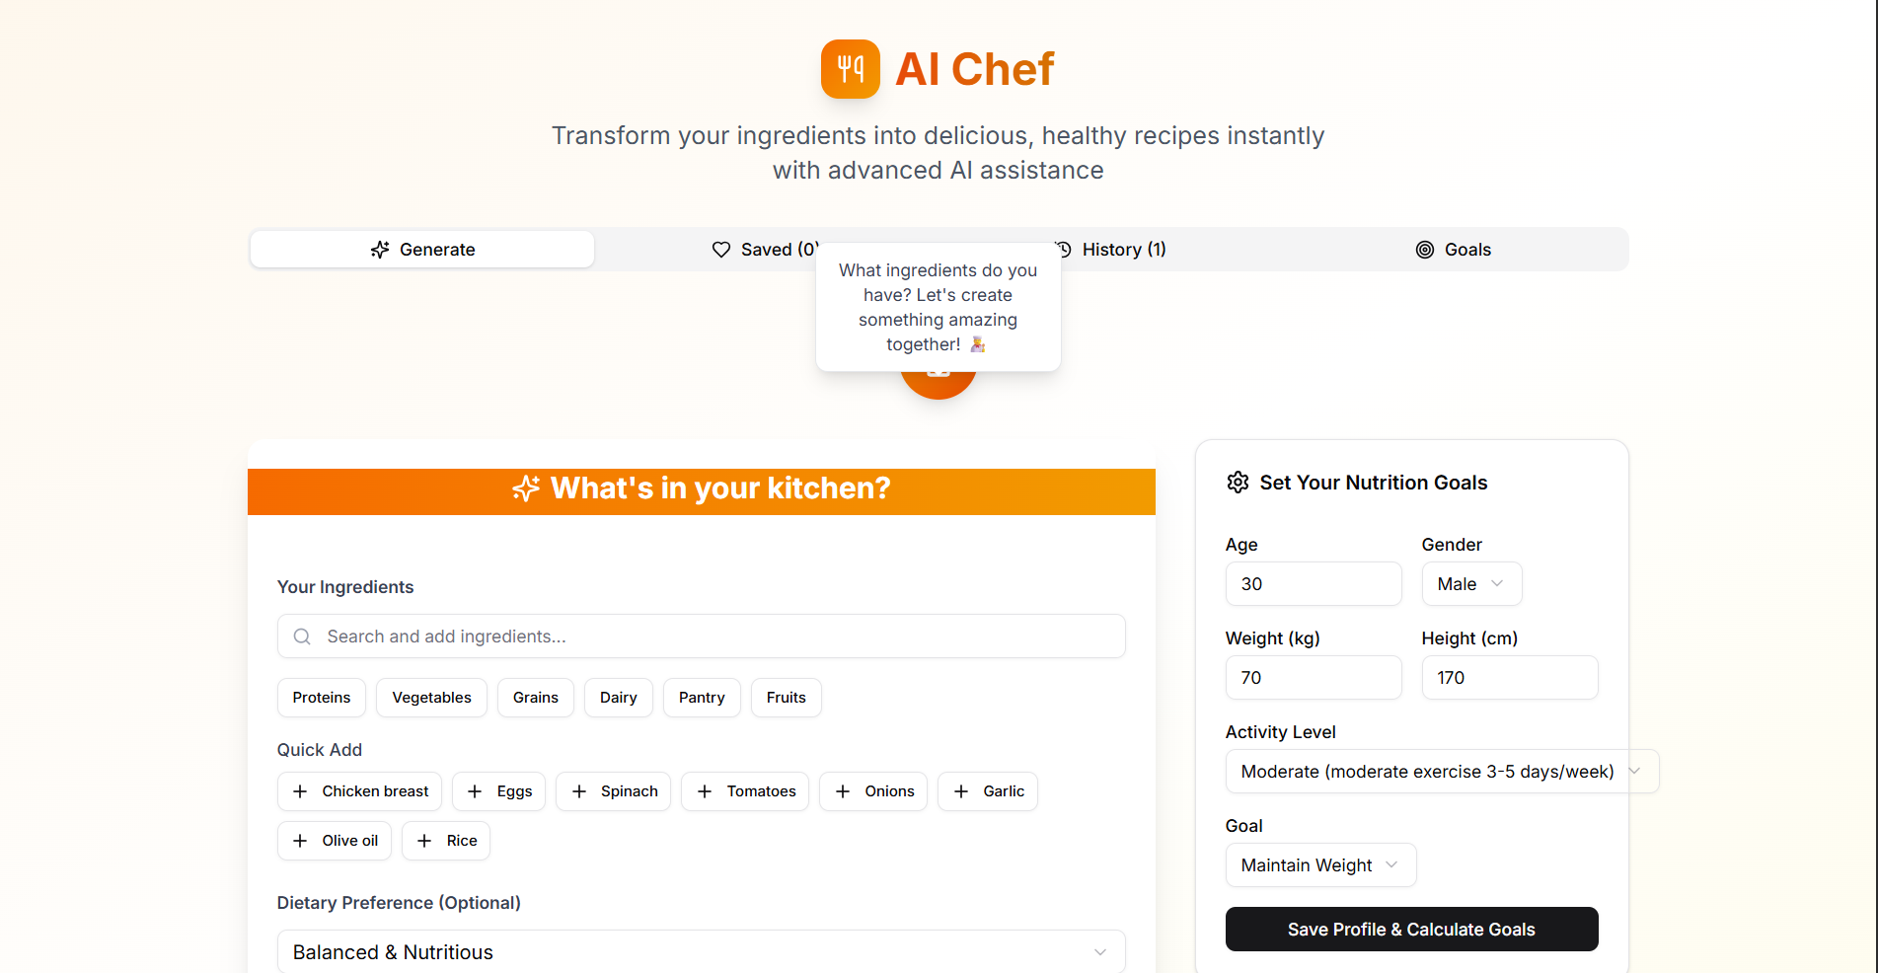Click the plus icon beside Chicken breast
Screen dimensions: 1878x973
pos(300,791)
